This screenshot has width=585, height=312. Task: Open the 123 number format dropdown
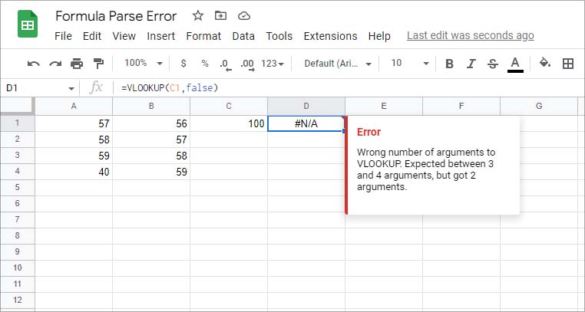pos(273,64)
